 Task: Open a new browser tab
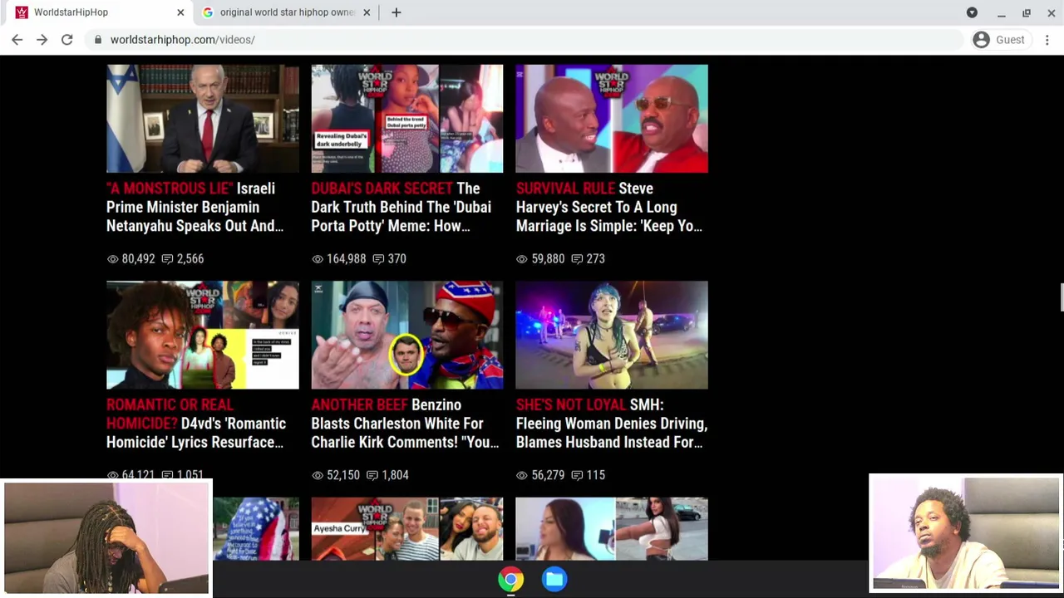397,12
